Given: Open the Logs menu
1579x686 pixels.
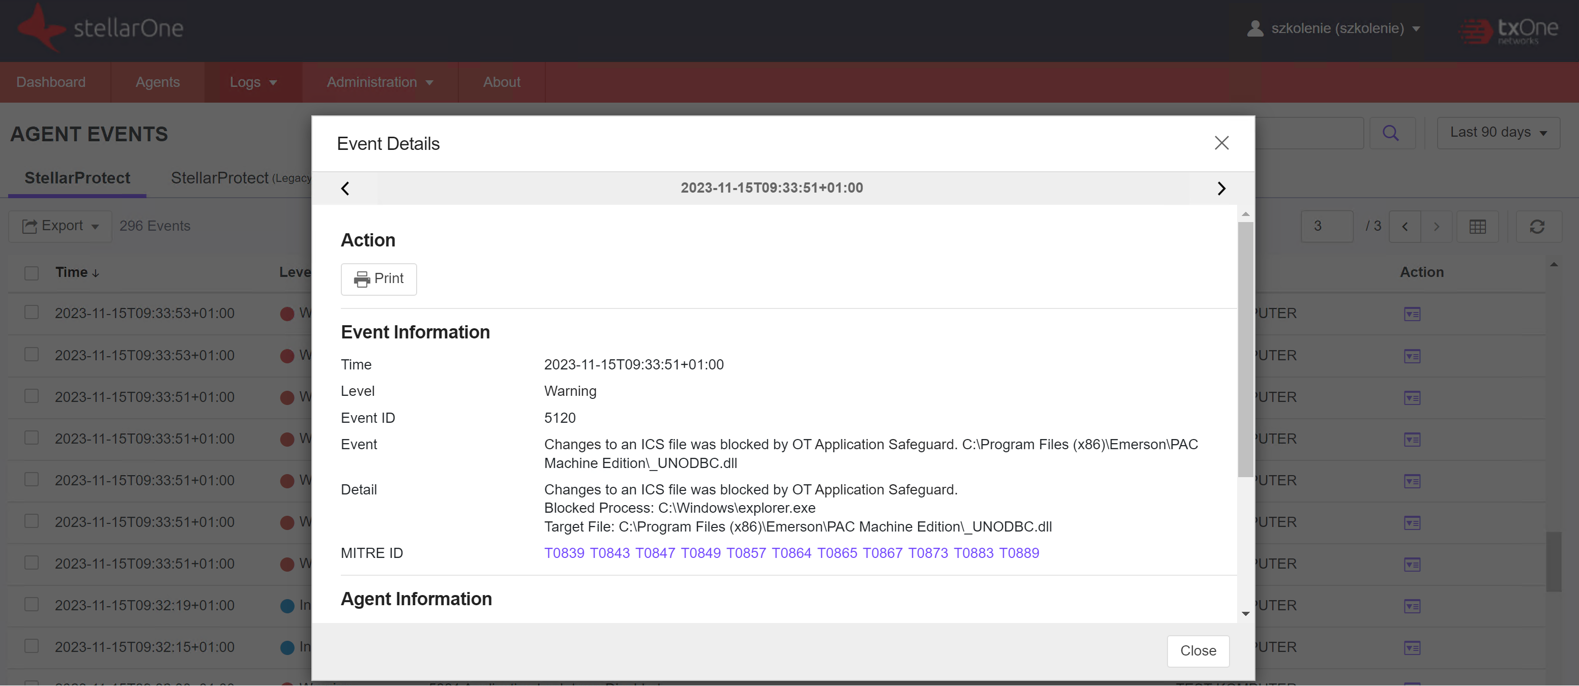Looking at the screenshot, I should coord(252,82).
